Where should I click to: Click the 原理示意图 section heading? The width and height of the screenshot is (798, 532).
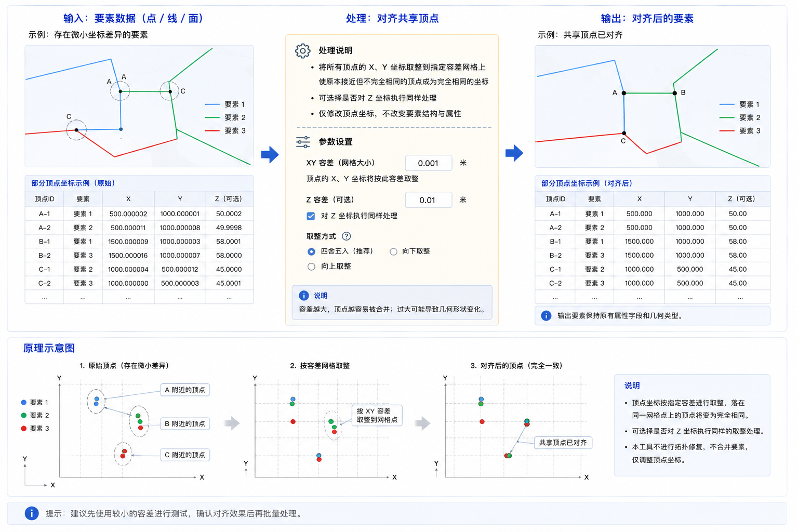click(x=49, y=348)
